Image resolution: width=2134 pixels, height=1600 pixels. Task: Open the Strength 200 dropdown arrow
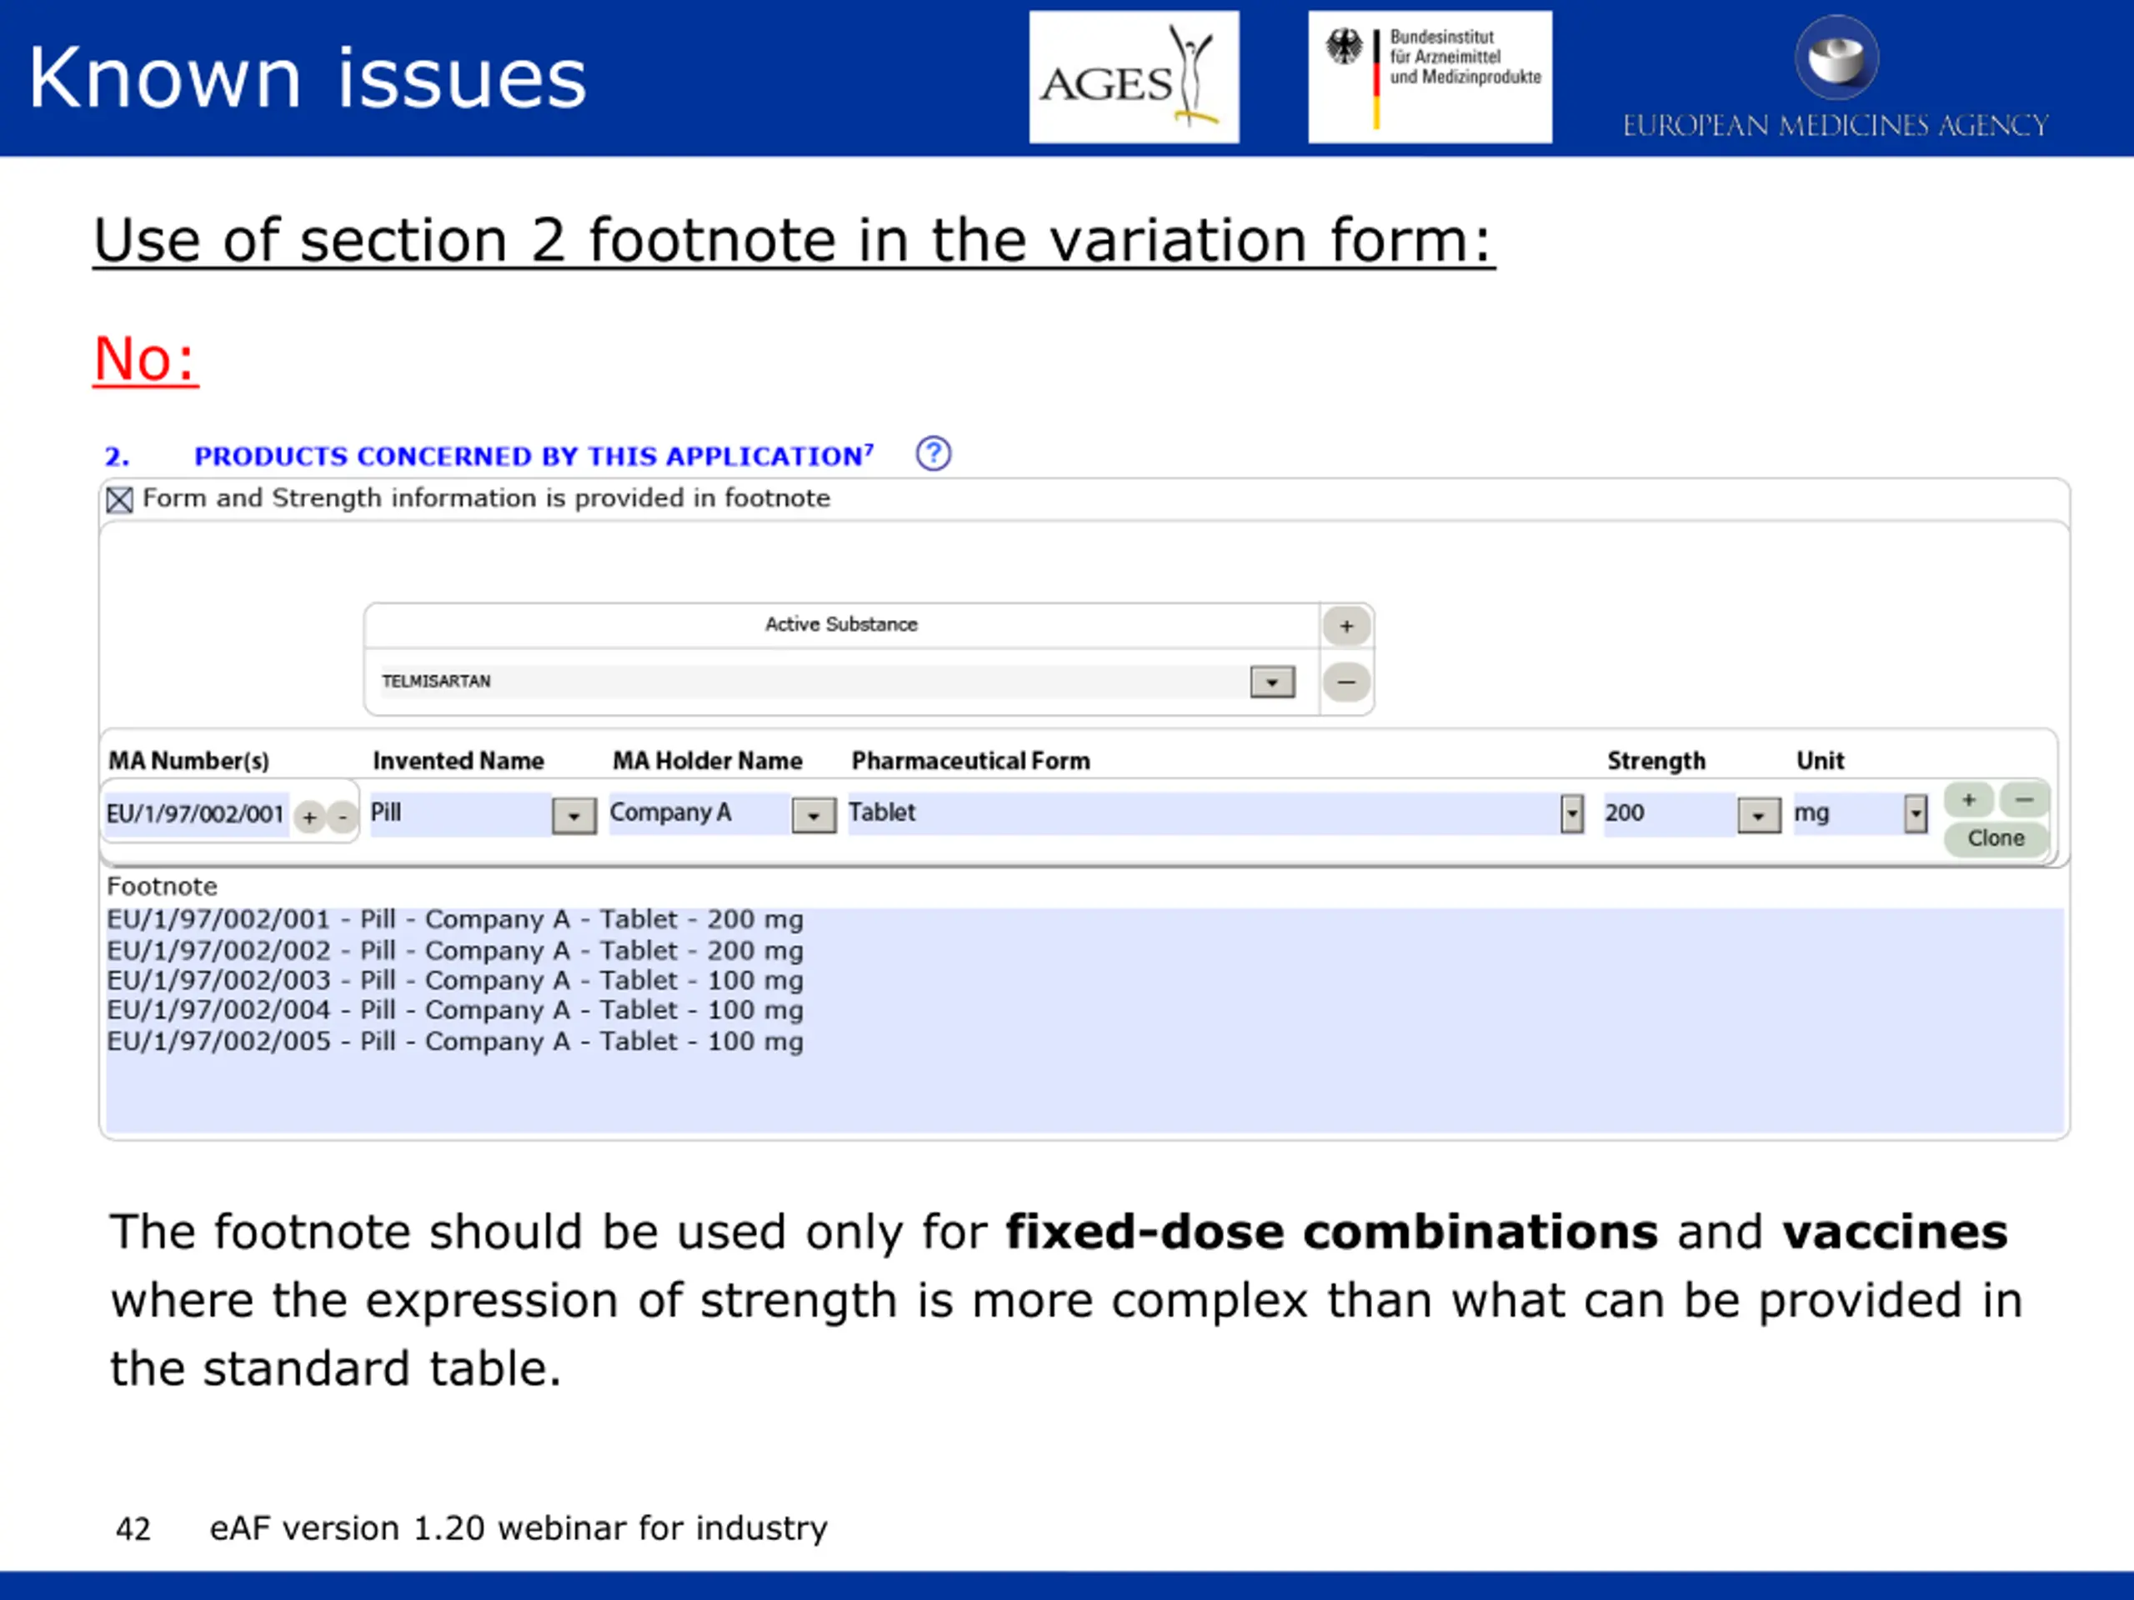1758,816
